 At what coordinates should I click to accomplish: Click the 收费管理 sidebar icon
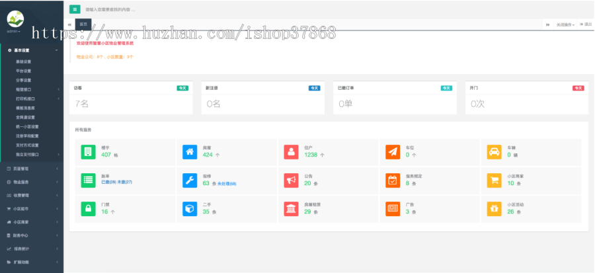[x=9, y=195]
